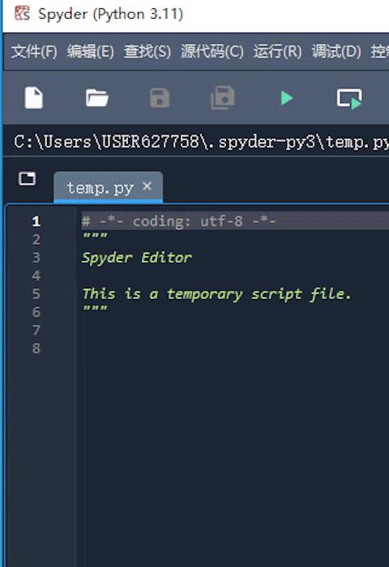Click line number 5 in the gutter
This screenshot has height=567, width=389.
(x=36, y=293)
